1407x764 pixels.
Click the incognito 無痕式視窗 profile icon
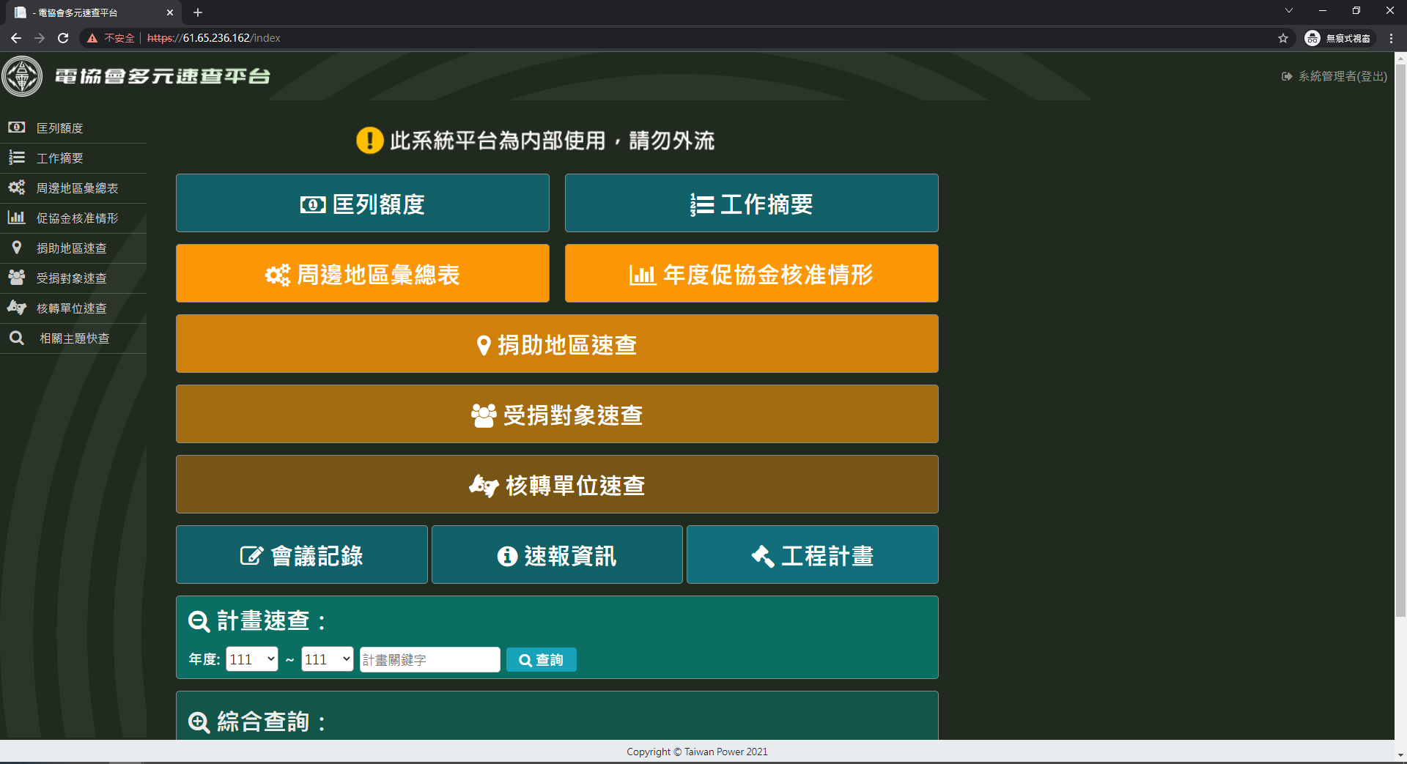[1312, 38]
